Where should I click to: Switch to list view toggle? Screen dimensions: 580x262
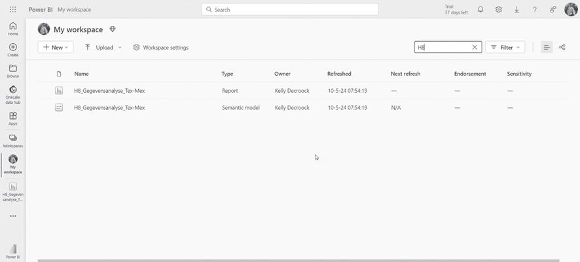[x=547, y=47]
